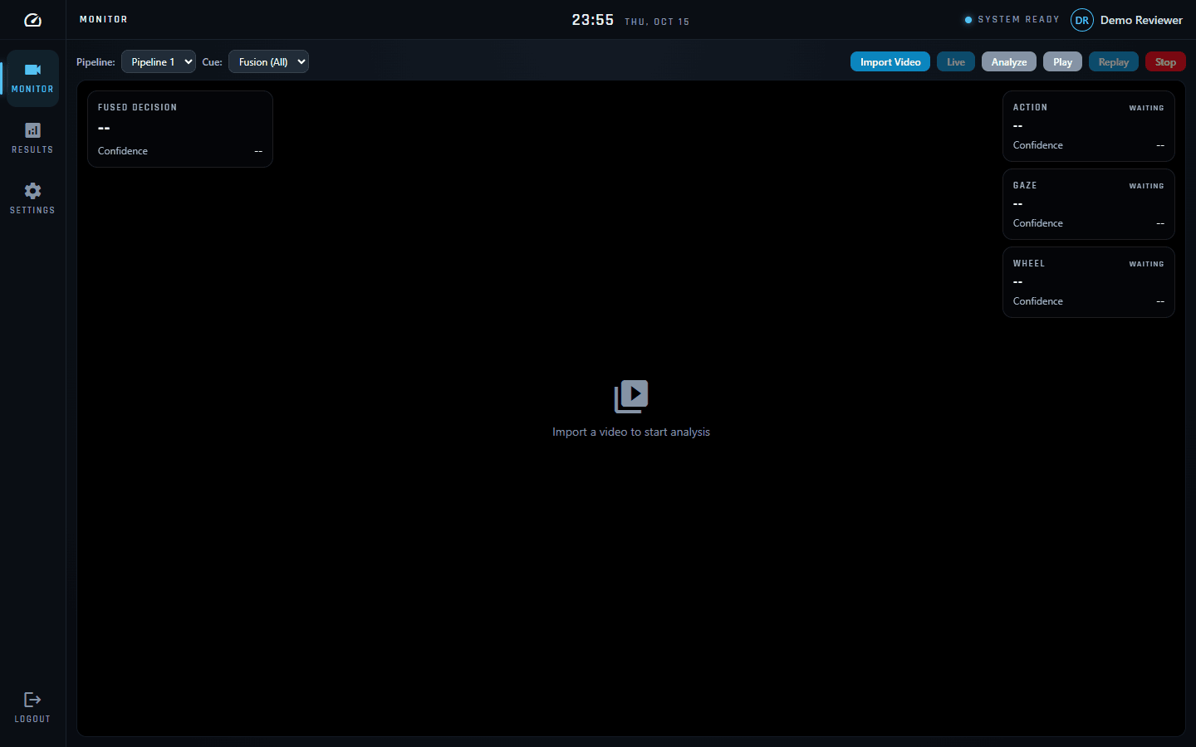Click the Action cue card title

click(1030, 107)
